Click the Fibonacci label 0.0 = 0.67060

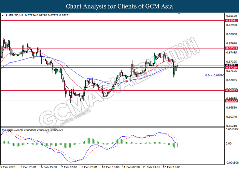[215, 75]
